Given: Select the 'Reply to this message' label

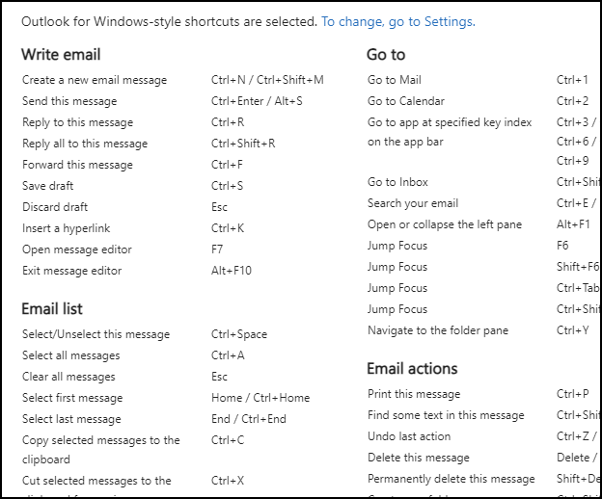Looking at the screenshot, I should [77, 122].
